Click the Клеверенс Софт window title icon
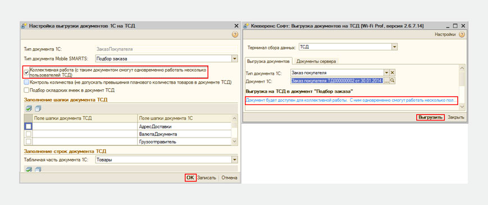The width and height of the screenshot is (488, 205). point(247,26)
